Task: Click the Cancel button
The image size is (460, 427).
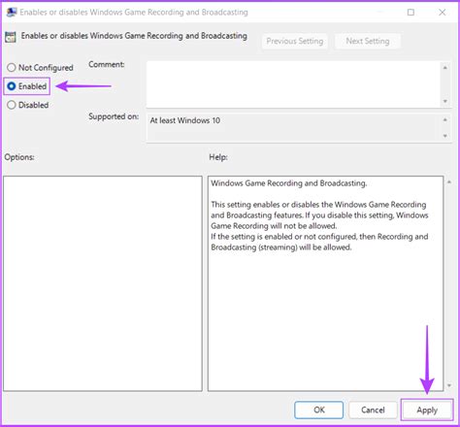Action: coord(373,410)
